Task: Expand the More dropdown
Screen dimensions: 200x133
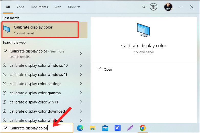Action: 74,7
